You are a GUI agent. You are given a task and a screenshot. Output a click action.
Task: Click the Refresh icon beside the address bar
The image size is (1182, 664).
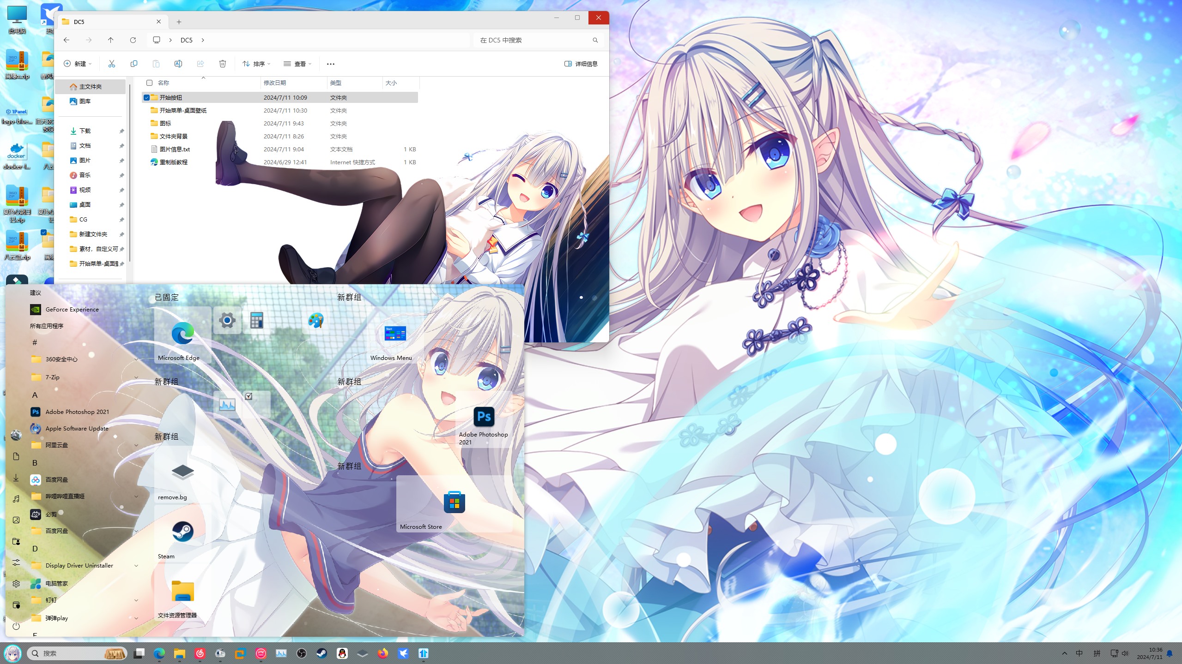[x=133, y=40]
